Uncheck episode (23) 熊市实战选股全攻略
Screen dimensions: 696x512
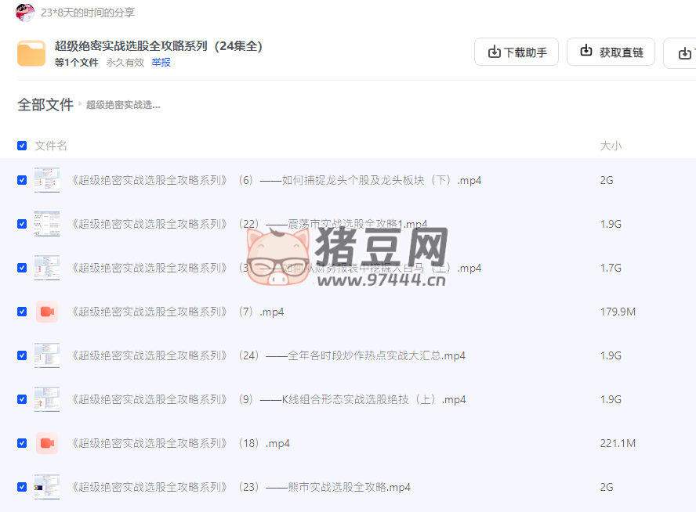point(22,486)
